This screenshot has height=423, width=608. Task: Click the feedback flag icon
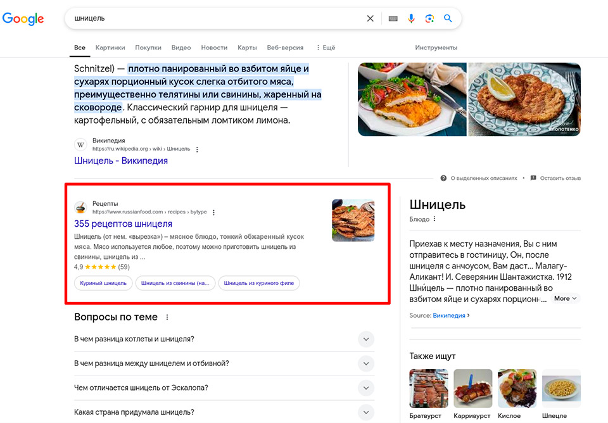533,179
